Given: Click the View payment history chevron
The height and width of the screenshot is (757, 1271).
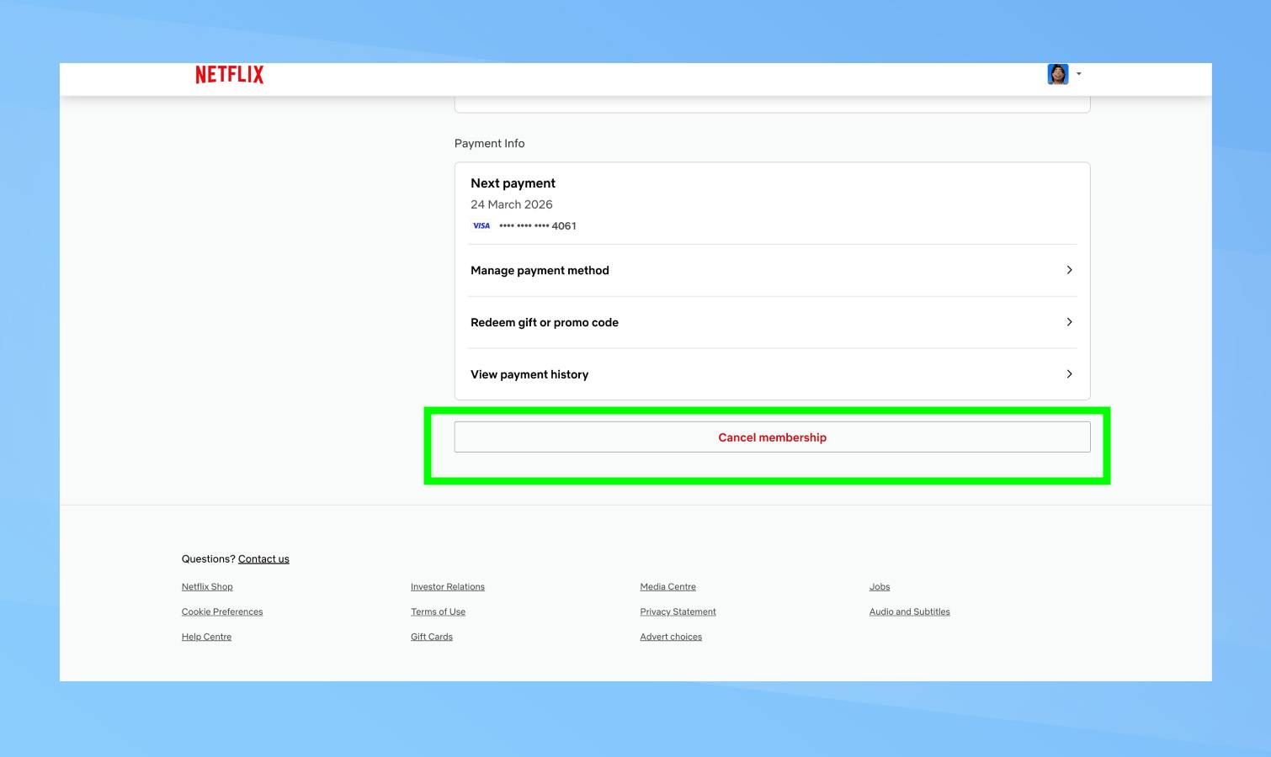Looking at the screenshot, I should pos(1069,374).
